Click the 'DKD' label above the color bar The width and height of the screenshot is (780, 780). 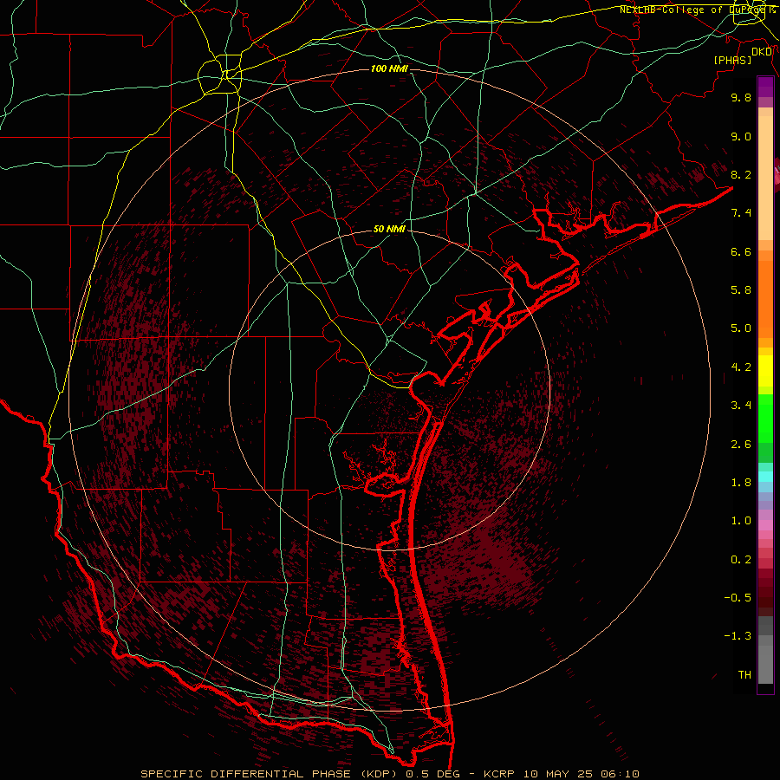point(762,52)
